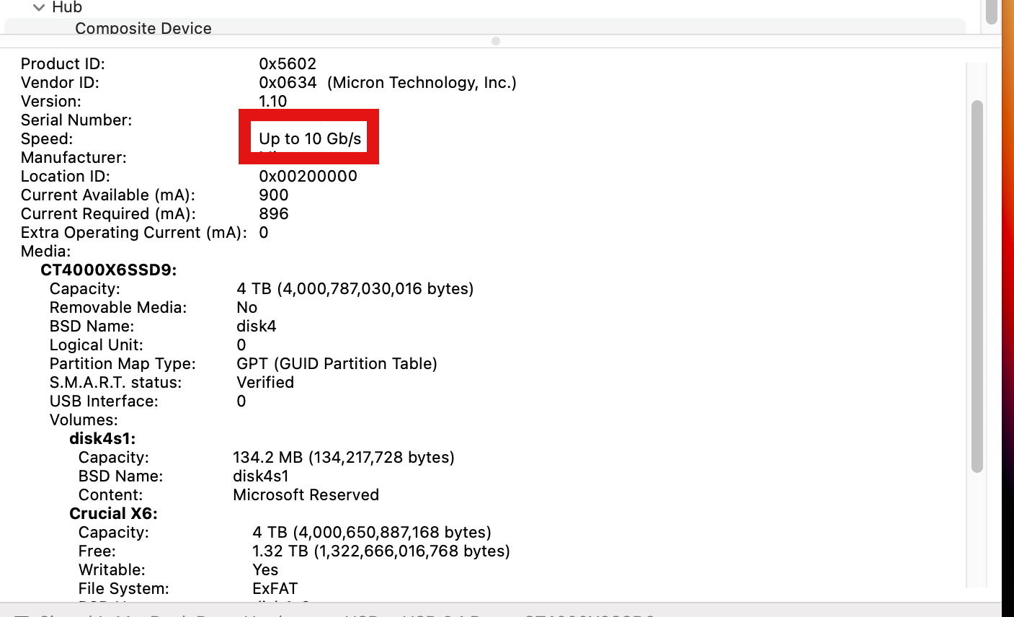Click the bold "disk4s1:" volume heading
The height and width of the screenshot is (617, 1014).
102,439
